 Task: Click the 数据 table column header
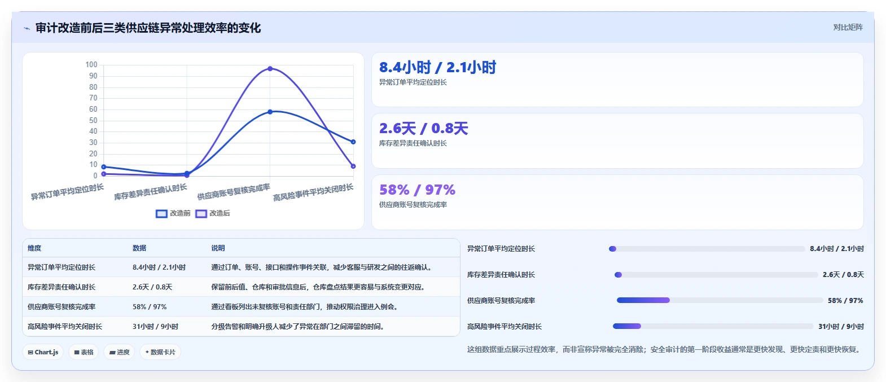[139, 248]
